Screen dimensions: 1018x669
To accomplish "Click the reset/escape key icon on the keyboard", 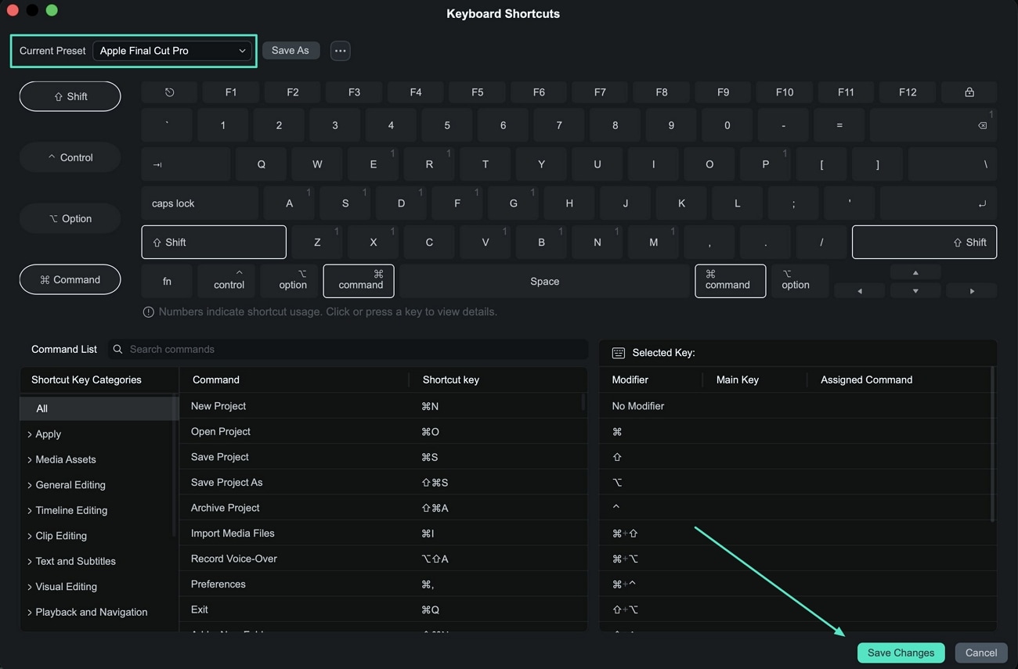I will [169, 92].
